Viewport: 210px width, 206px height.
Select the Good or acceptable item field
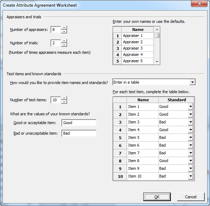click(x=79, y=123)
